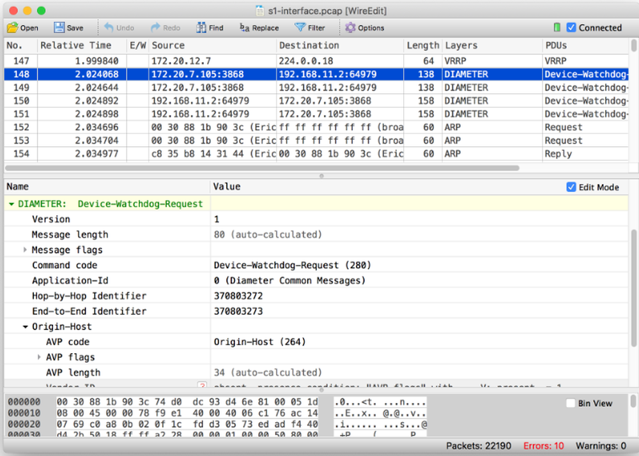The width and height of the screenshot is (639, 456).
Task: Select packet 154 ARP Reply row
Action: [316, 154]
